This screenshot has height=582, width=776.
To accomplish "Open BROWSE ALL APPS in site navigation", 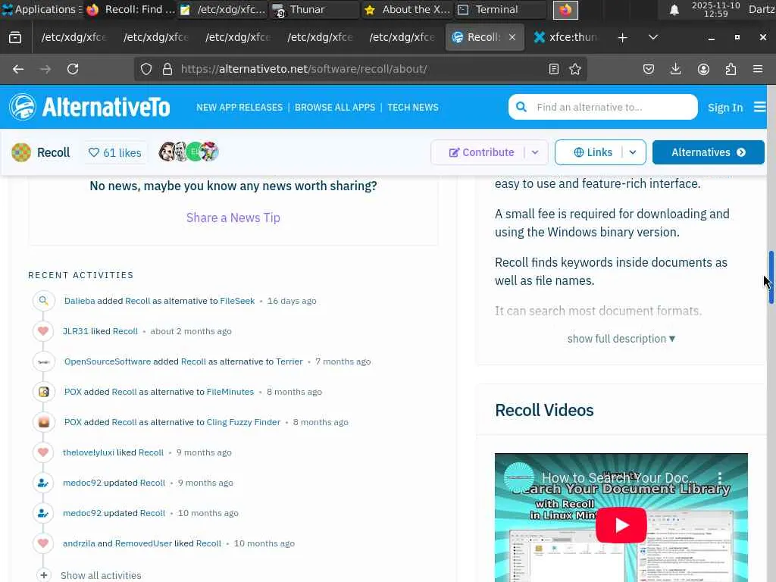I will tap(335, 108).
